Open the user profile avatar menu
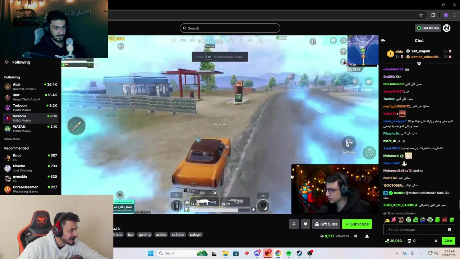Viewport: 460px width, 259px height. pos(447,28)
